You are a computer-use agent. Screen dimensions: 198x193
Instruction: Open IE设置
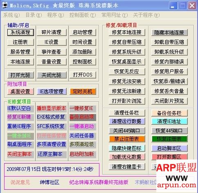tap(52, 42)
